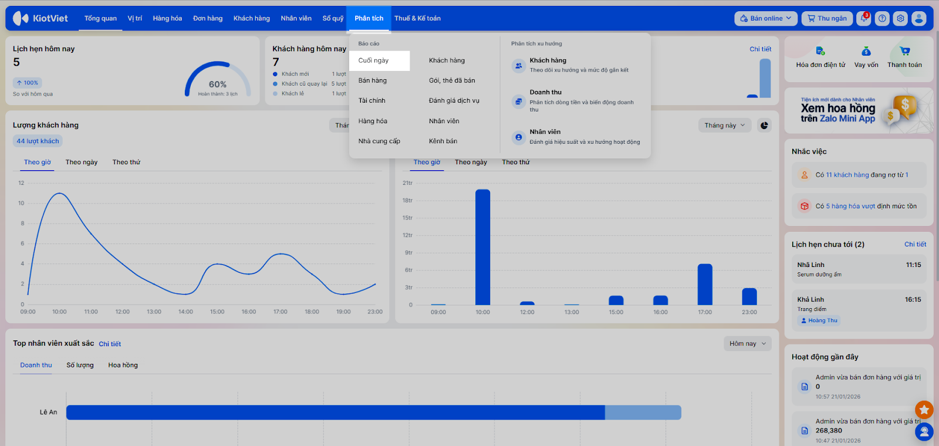Click the user account avatar icon
The height and width of the screenshot is (446, 939).
(x=919, y=18)
